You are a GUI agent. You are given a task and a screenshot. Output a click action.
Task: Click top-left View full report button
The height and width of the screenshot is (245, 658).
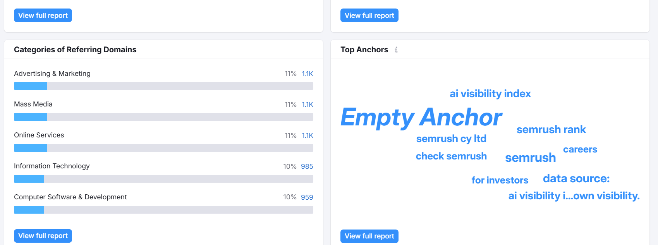[x=43, y=15]
